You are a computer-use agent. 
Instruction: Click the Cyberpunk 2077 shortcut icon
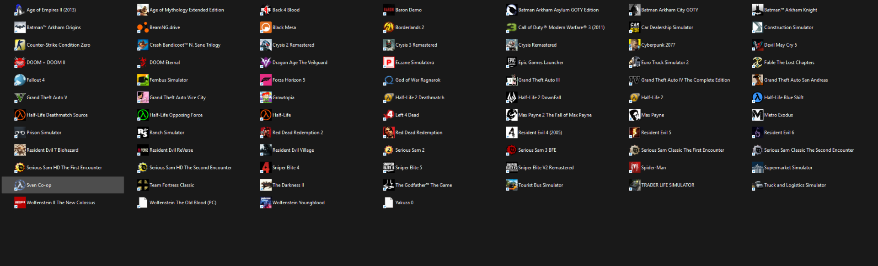(x=635, y=45)
